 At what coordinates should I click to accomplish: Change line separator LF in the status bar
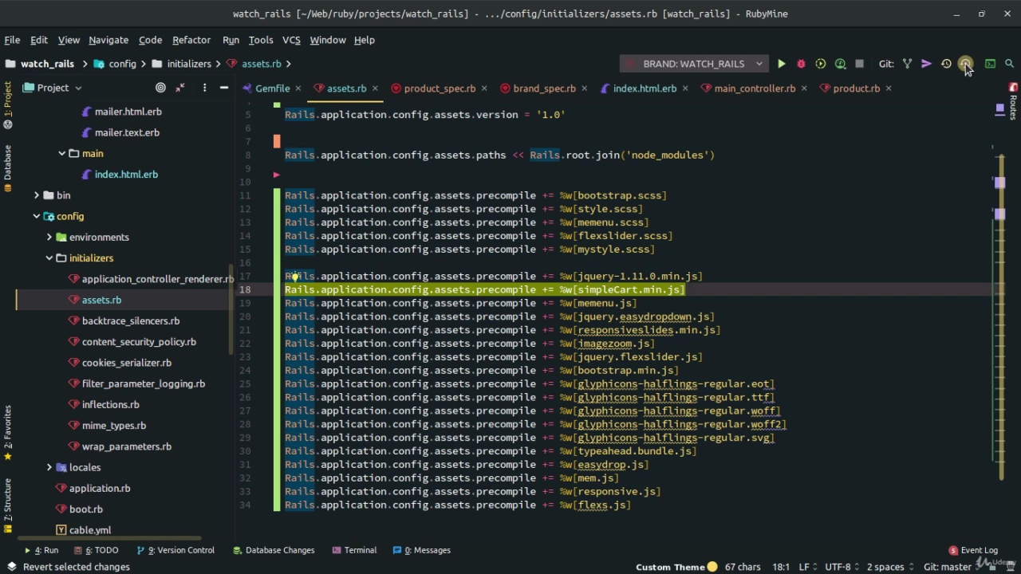tap(808, 567)
